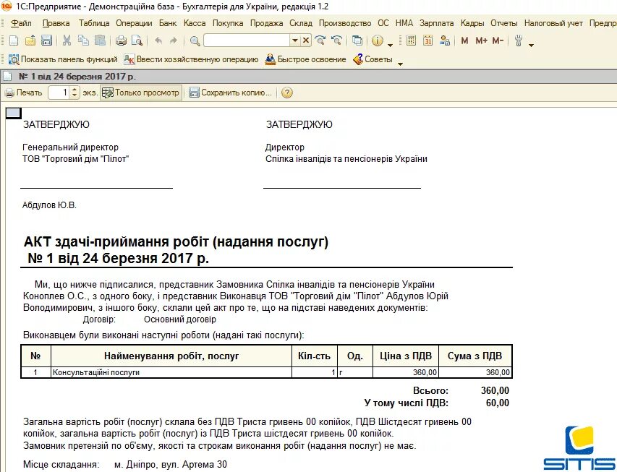Click the question mark help icon
Screen dimensions: 617x472
(287, 93)
